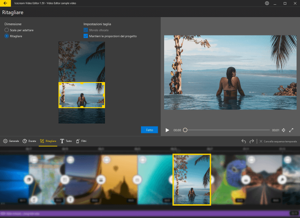Mute the preview volume speaker icon

[283, 130]
